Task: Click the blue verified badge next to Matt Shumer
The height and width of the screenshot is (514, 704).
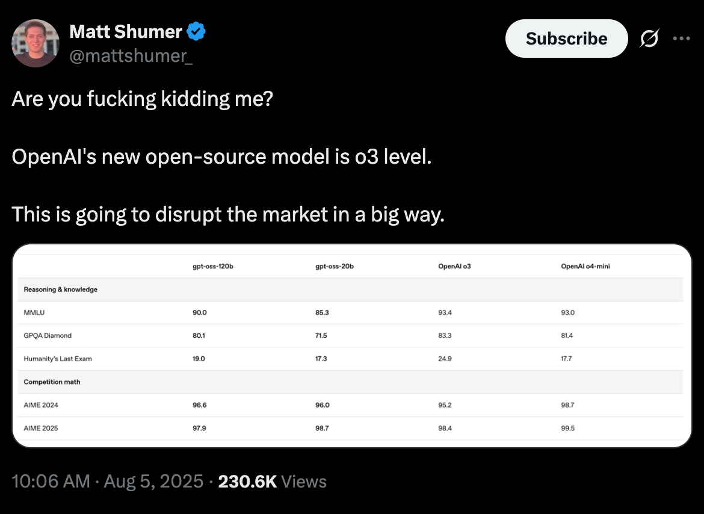Action: point(196,31)
